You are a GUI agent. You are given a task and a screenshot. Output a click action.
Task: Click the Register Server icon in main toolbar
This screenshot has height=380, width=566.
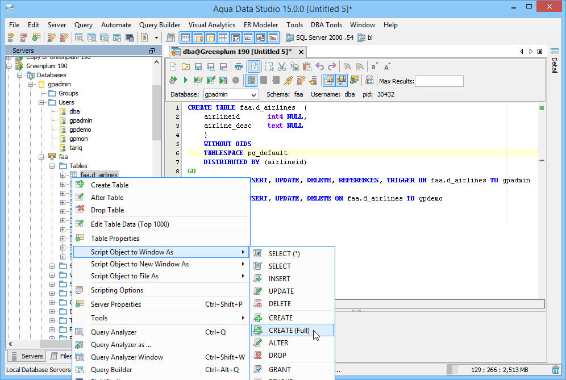point(11,37)
